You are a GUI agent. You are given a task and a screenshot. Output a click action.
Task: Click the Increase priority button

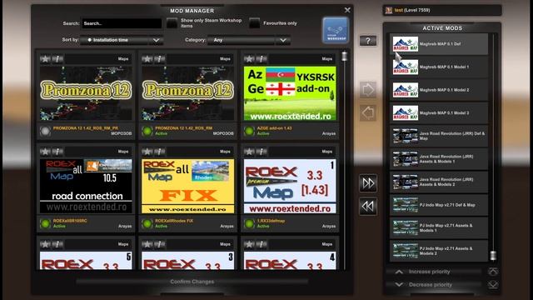point(434,272)
